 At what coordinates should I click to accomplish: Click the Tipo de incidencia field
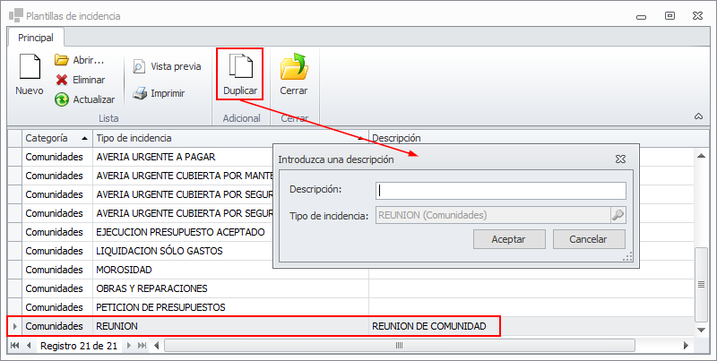493,215
